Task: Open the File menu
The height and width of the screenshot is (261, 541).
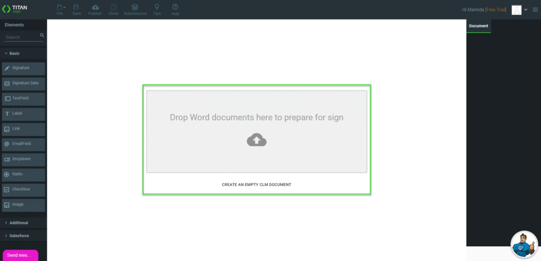Action: (61, 9)
